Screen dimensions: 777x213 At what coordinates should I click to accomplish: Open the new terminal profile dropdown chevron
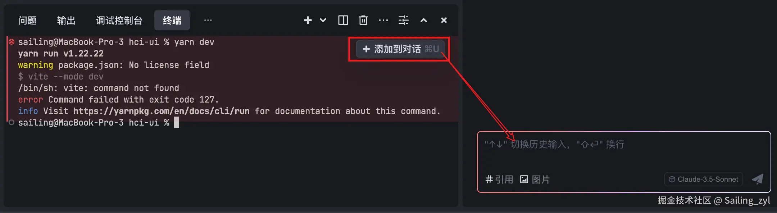click(x=323, y=20)
